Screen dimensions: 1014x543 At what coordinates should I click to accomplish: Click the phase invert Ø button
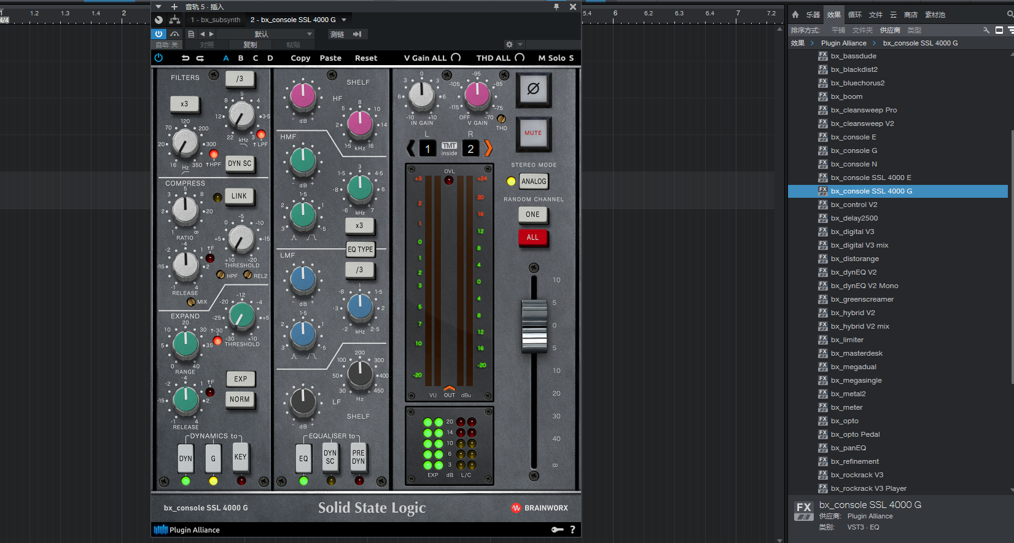[533, 89]
